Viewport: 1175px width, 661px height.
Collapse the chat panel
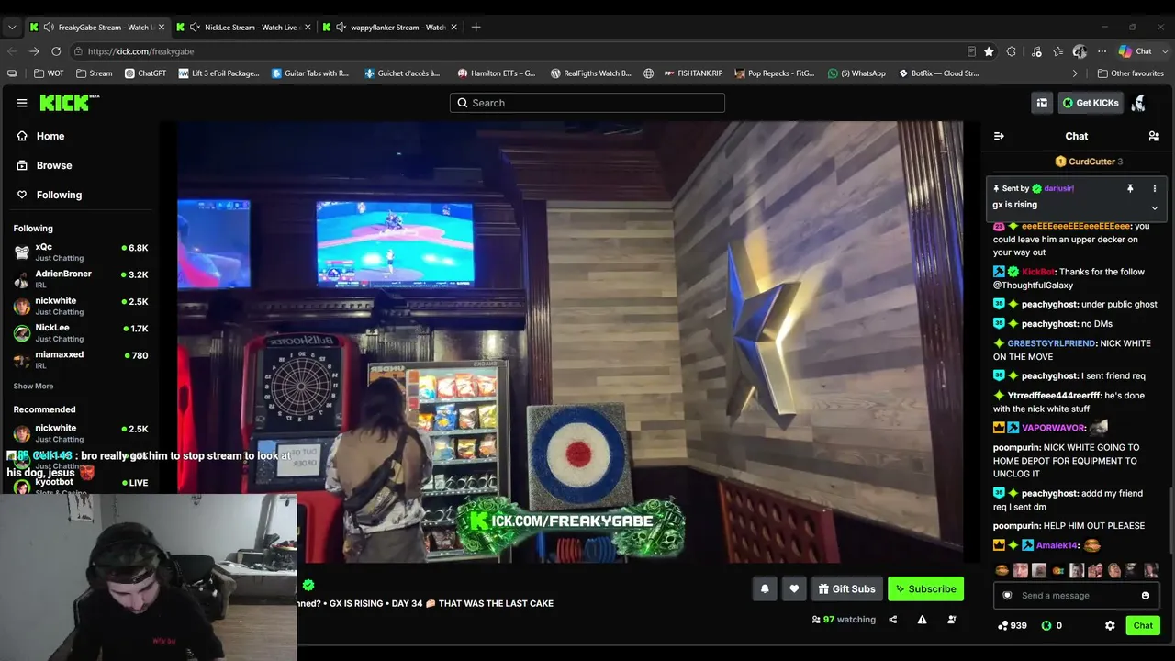[999, 136]
